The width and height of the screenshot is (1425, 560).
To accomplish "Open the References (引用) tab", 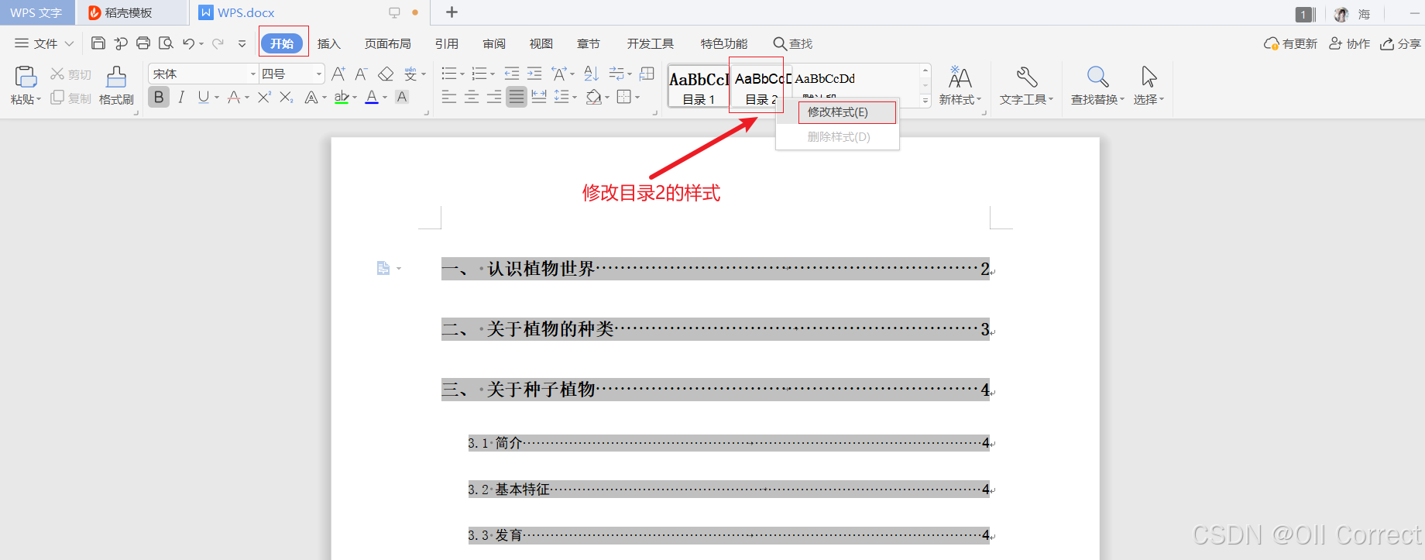I will point(447,43).
